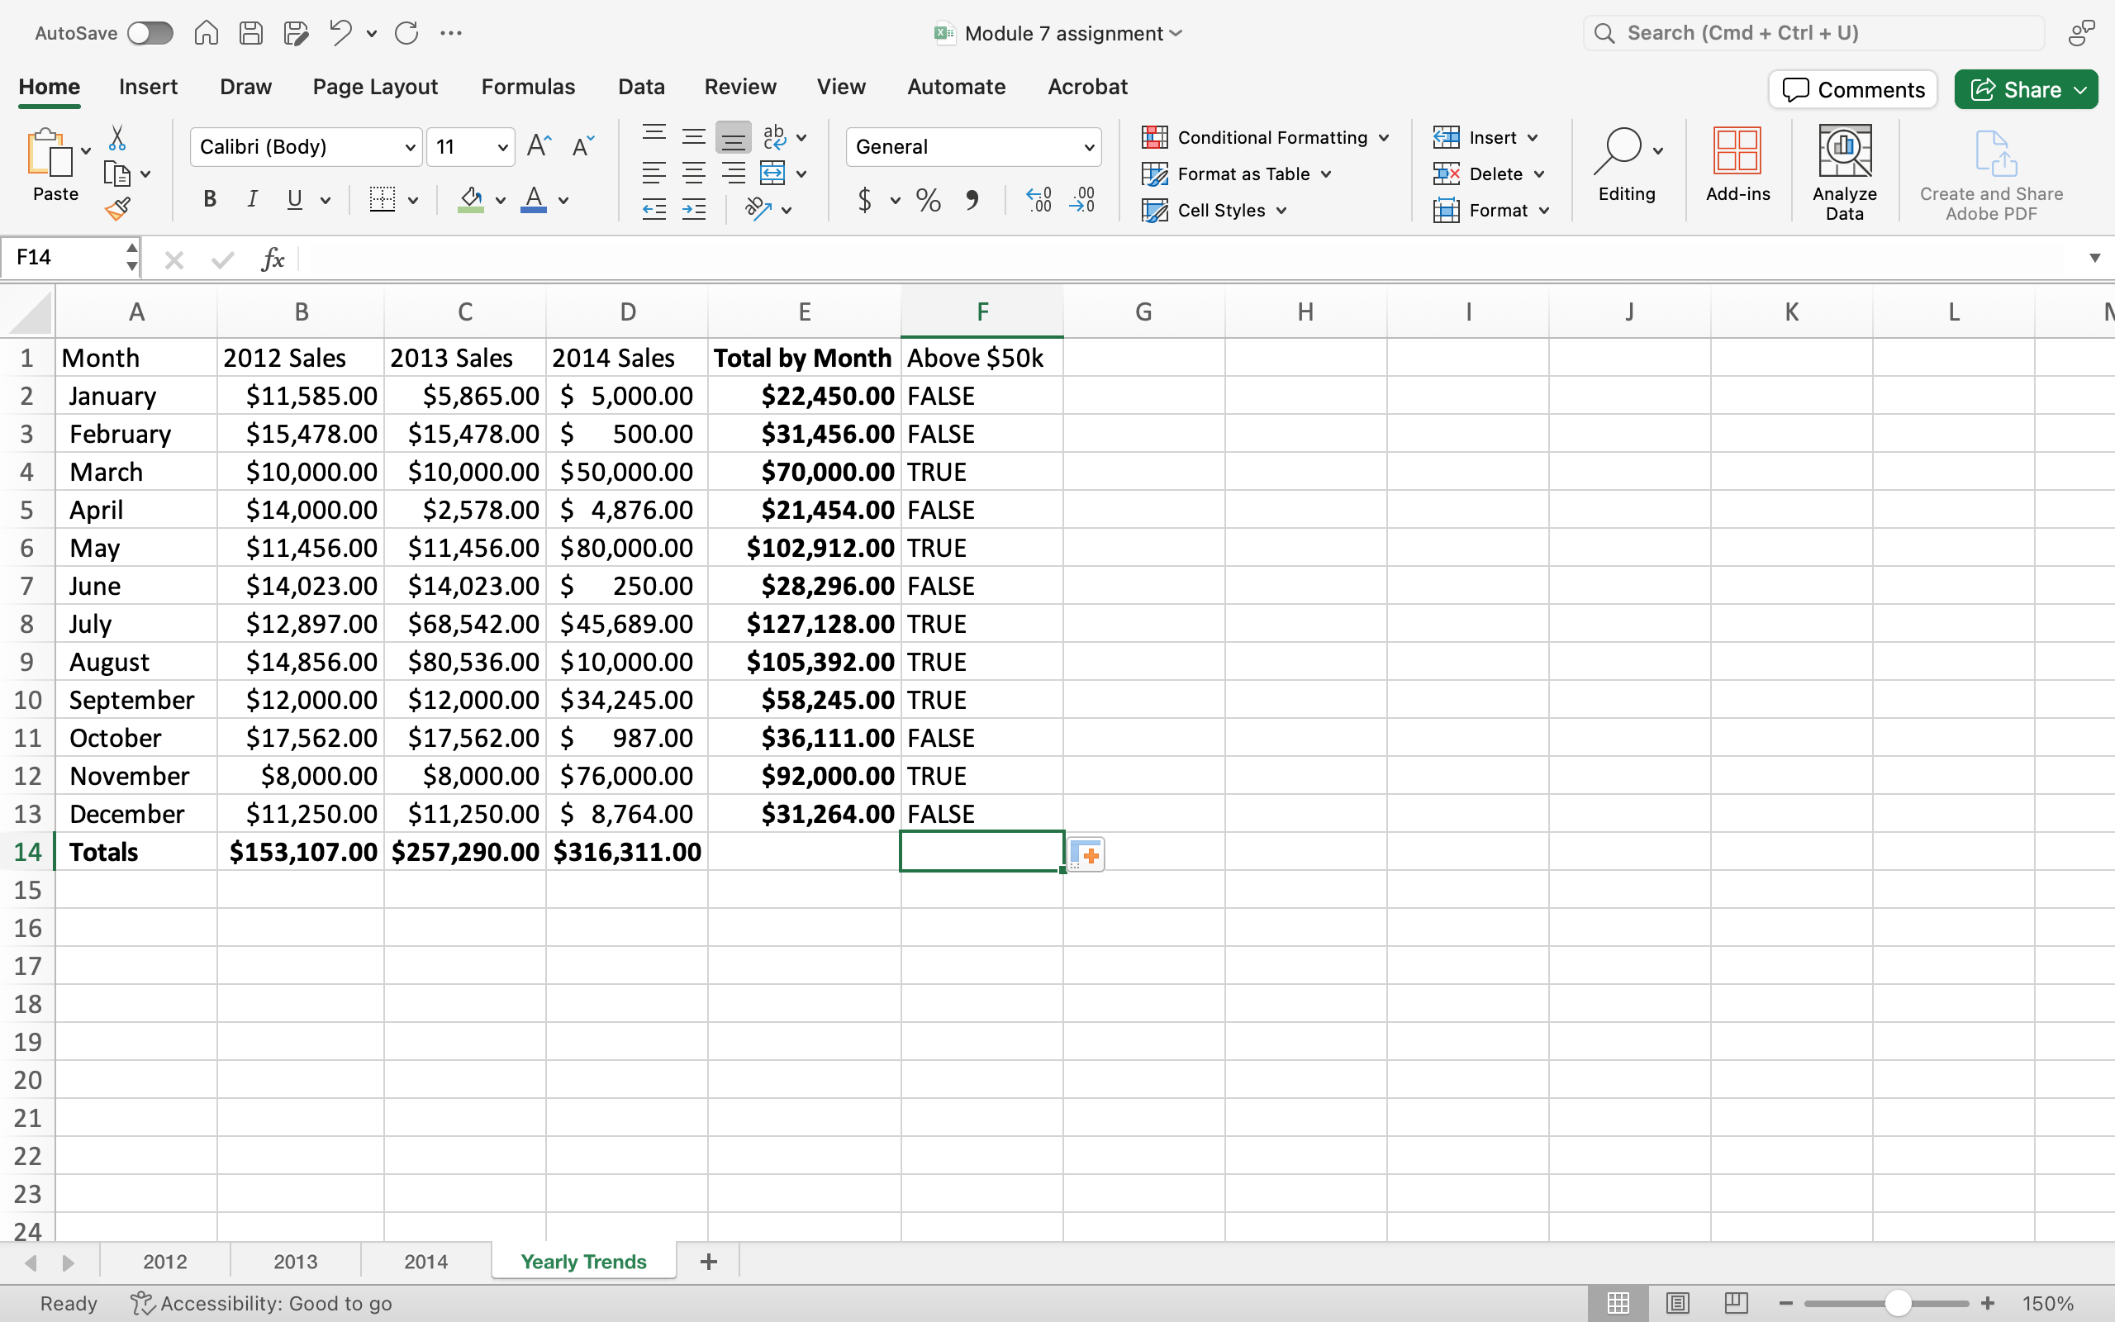This screenshot has height=1322, width=2115.
Task: Toggle Underline formatting
Action: click(x=294, y=199)
